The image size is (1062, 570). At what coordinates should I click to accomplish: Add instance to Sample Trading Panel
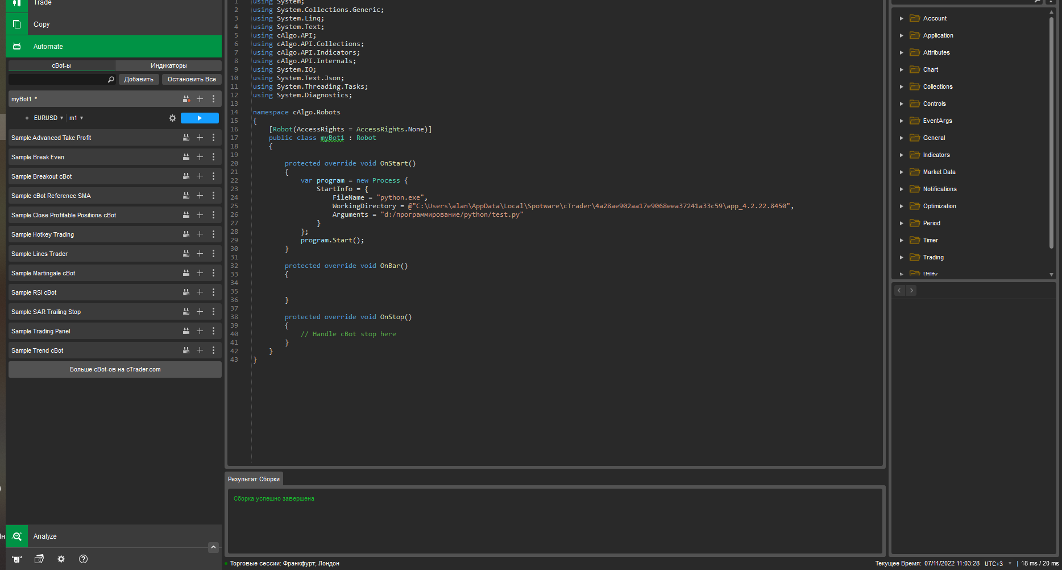click(200, 331)
